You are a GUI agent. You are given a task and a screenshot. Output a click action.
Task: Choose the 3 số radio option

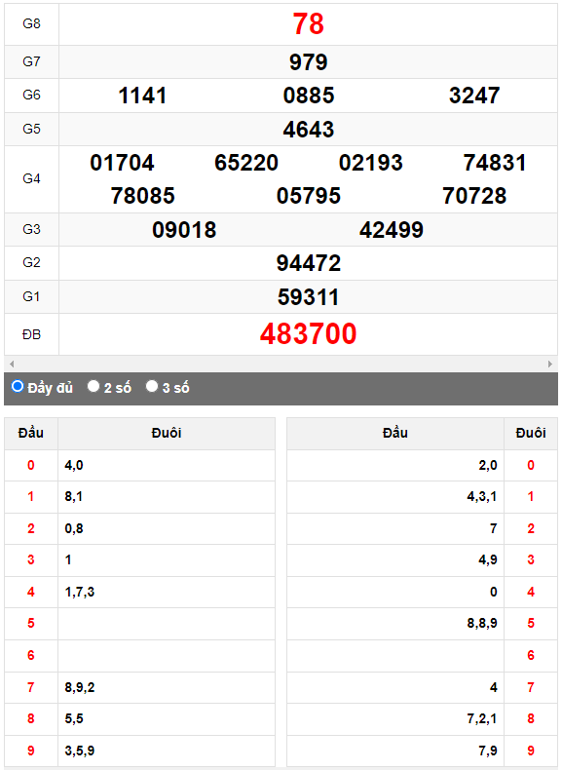(152, 387)
